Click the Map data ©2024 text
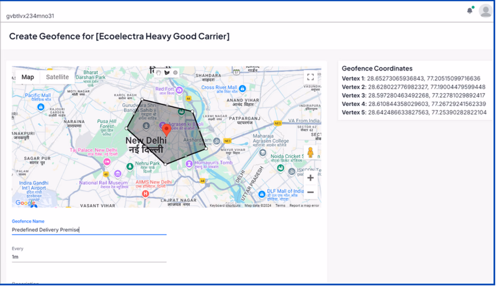 (x=258, y=205)
